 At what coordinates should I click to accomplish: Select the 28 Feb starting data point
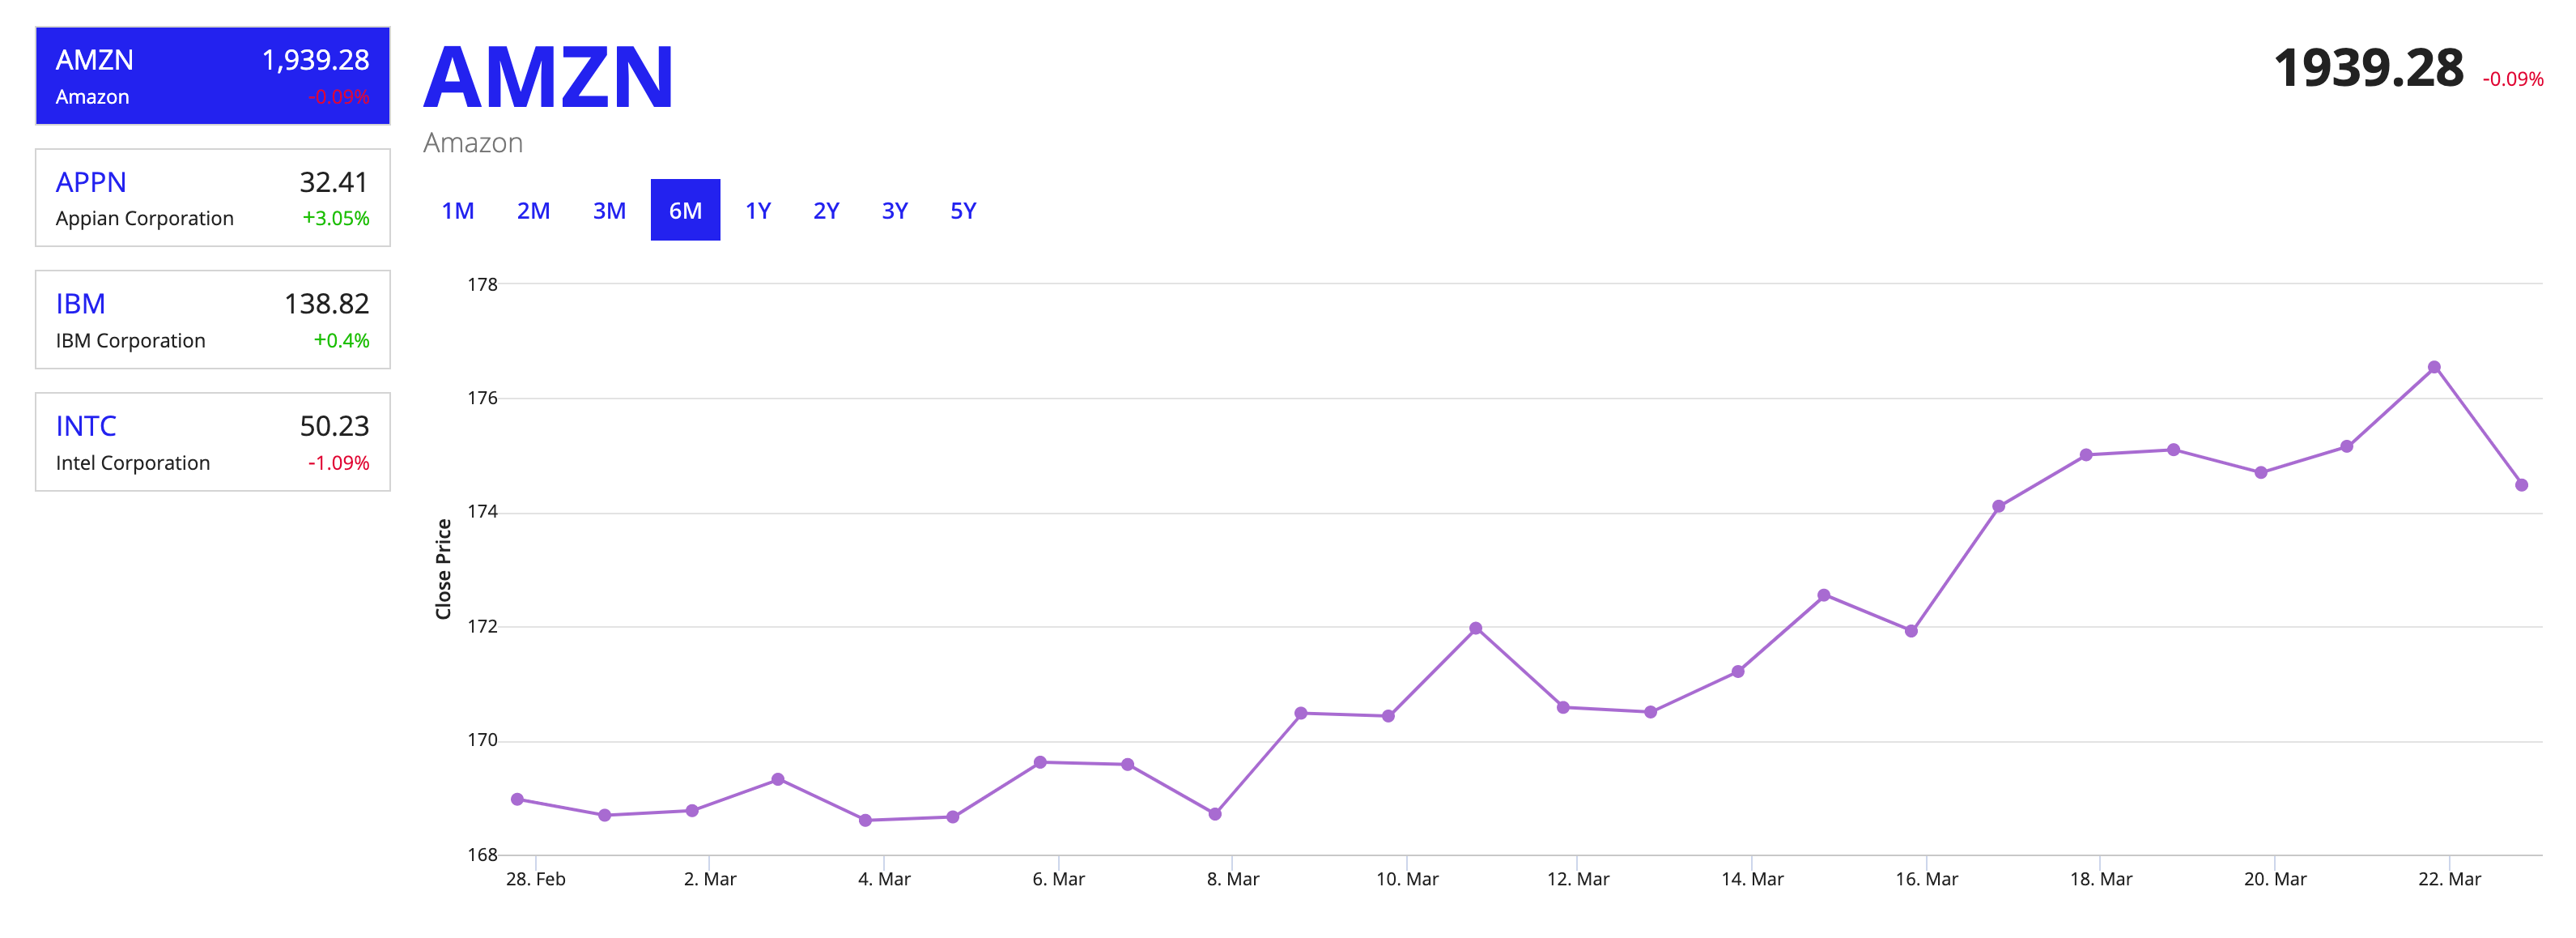click(x=516, y=798)
